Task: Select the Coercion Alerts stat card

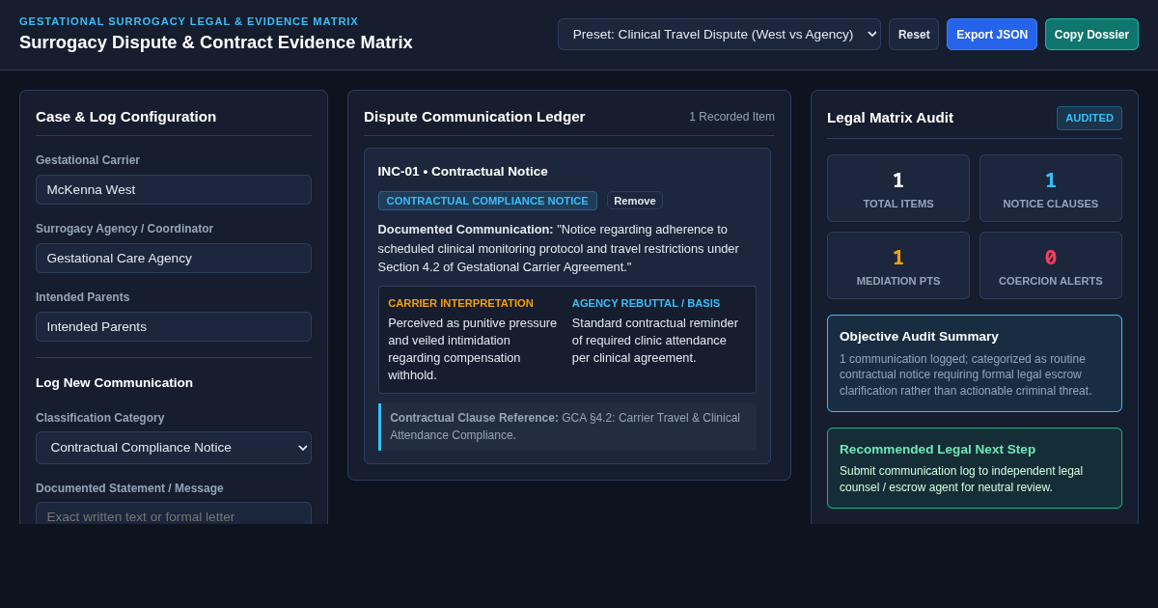Action: pyautogui.click(x=1051, y=265)
